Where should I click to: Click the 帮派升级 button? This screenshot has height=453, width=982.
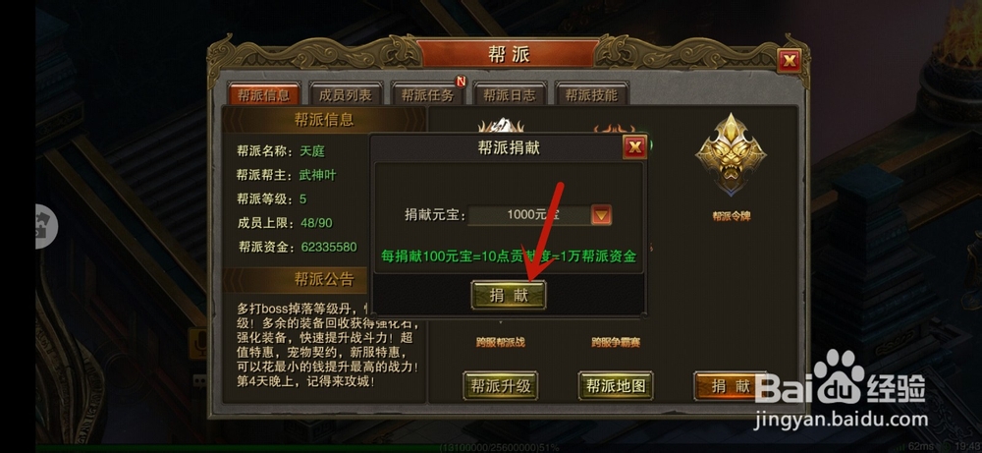tap(501, 385)
